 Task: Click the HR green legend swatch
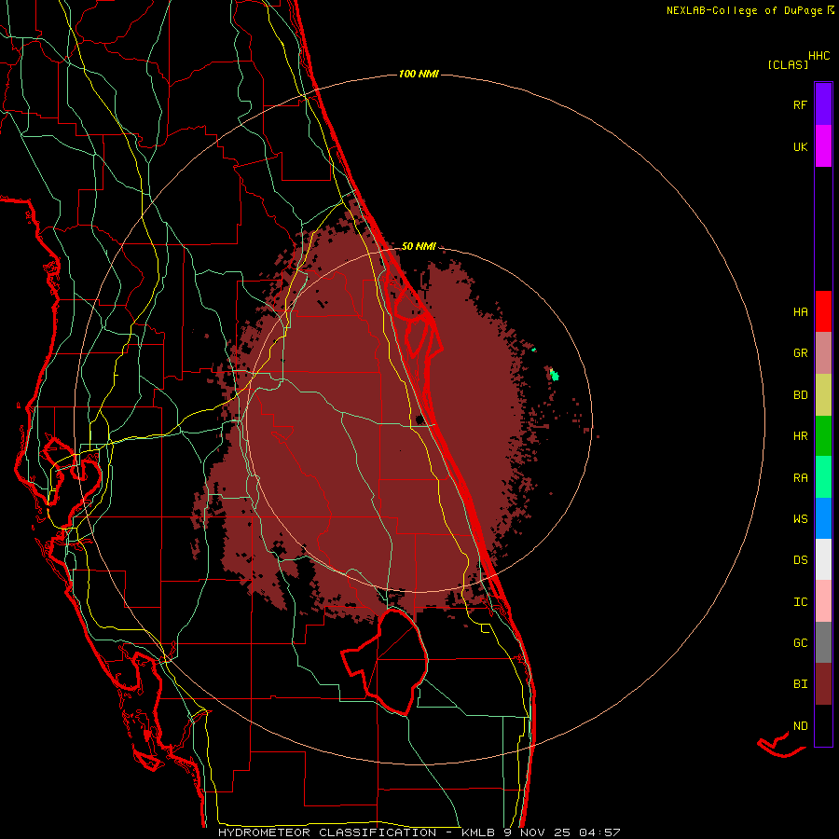pos(823,436)
